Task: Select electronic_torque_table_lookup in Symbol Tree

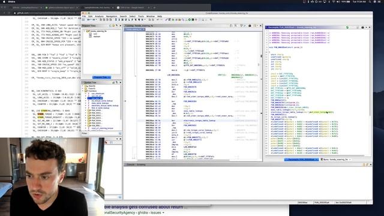Action: (105, 106)
